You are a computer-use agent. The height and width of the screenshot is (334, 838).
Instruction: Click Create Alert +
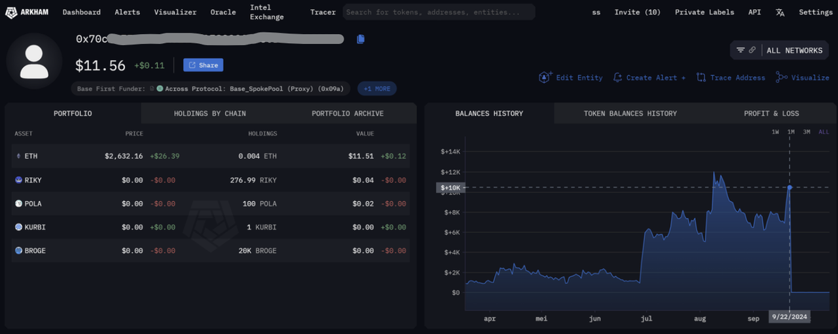pos(656,77)
